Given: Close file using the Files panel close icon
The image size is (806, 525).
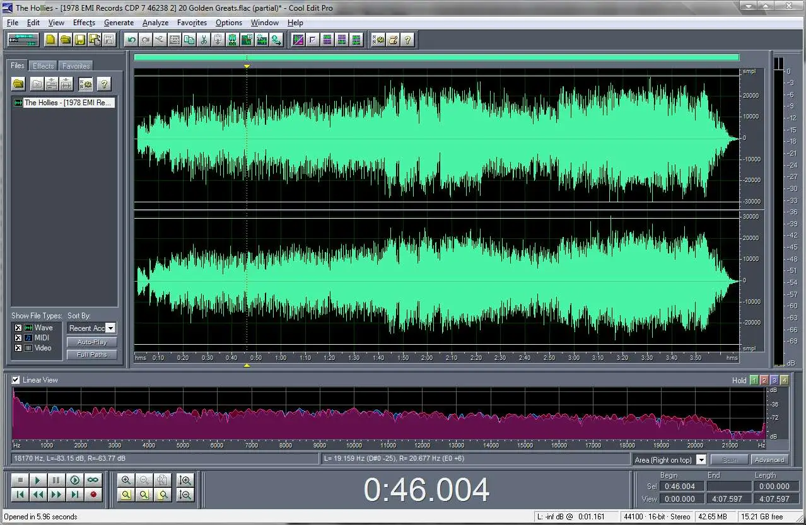Looking at the screenshot, I should pyautogui.click(x=37, y=84).
